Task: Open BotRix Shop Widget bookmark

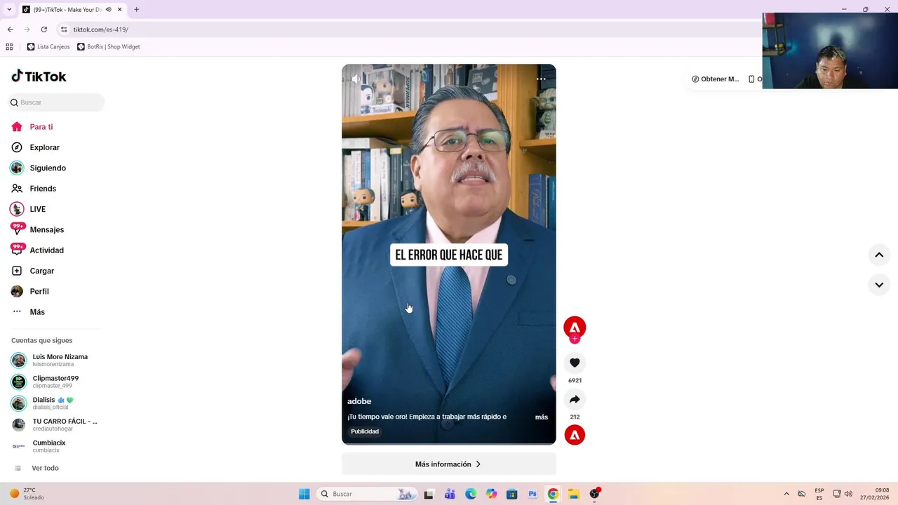Action: click(x=109, y=47)
